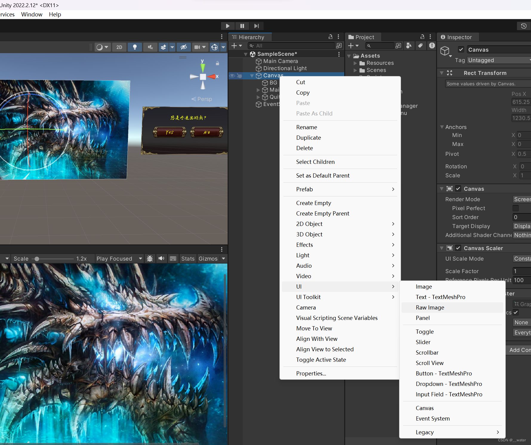Toggle scene audio mute icon
The width and height of the screenshot is (531, 445).
pos(150,47)
